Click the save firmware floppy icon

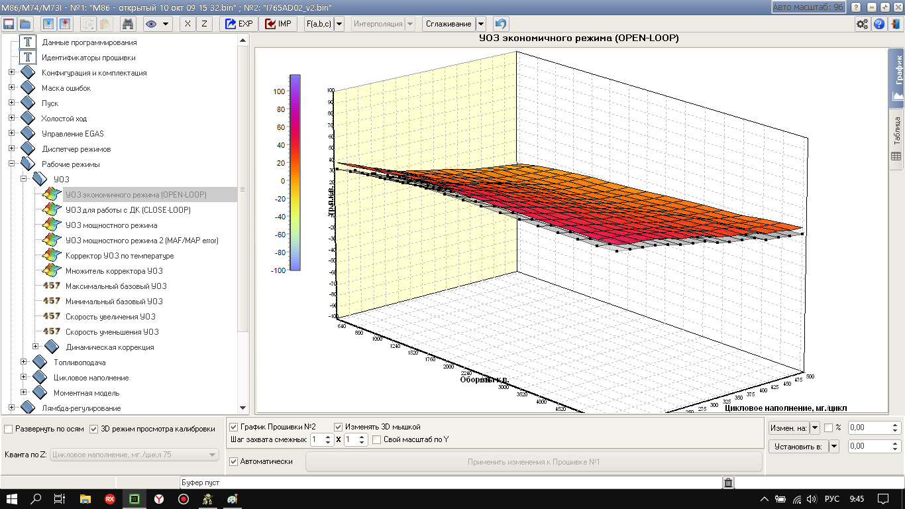pyautogui.click(x=9, y=24)
